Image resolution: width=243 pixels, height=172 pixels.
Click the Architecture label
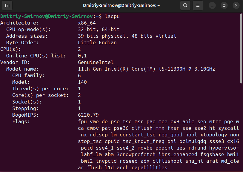pyautogui.click(x=19, y=23)
